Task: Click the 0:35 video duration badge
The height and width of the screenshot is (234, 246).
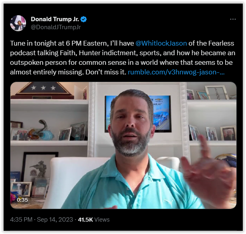Action: point(22,200)
